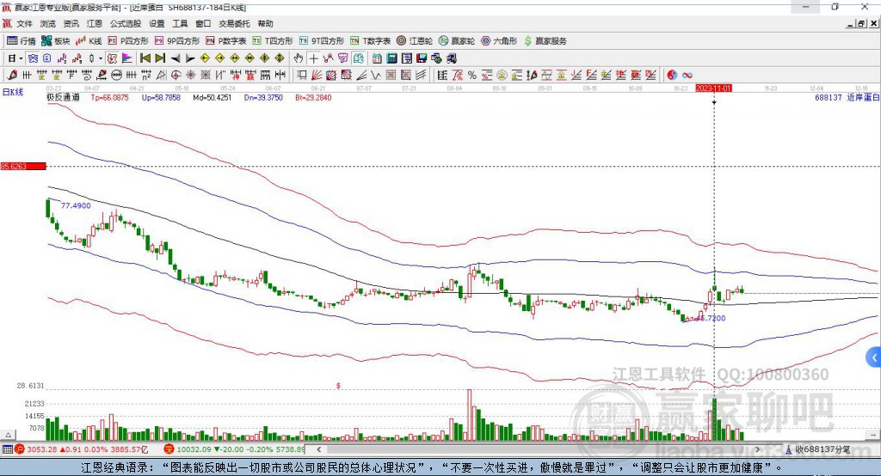Click the calendar date icon
The width and height of the screenshot is (881, 476).
click(377, 58)
